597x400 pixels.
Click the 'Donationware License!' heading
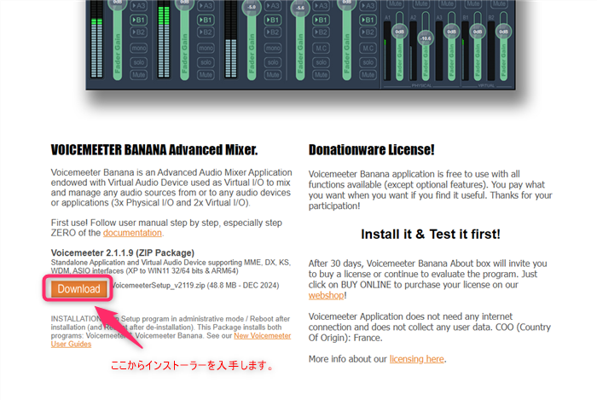point(371,150)
